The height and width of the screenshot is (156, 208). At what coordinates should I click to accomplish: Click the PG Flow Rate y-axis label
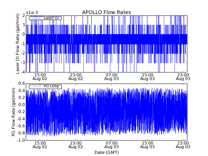pyautogui.click(x=13, y=112)
